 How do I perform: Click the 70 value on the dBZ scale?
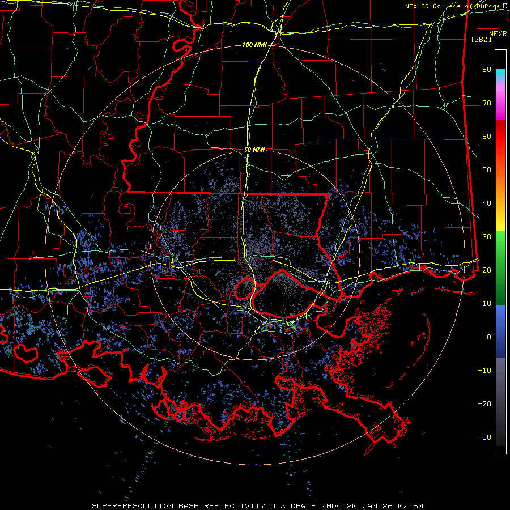click(x=487, y=103)
